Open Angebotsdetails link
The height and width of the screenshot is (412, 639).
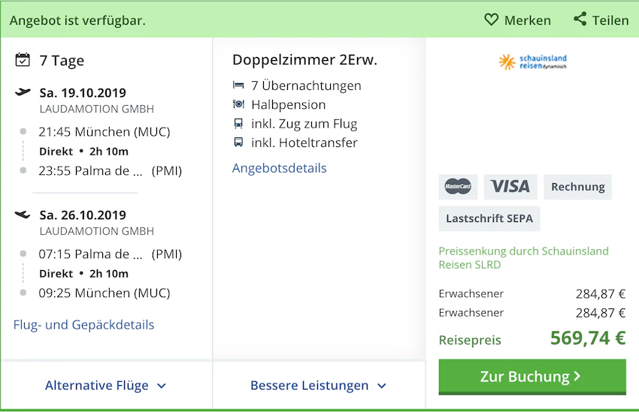pyautogui.click(x=280, y=168)
